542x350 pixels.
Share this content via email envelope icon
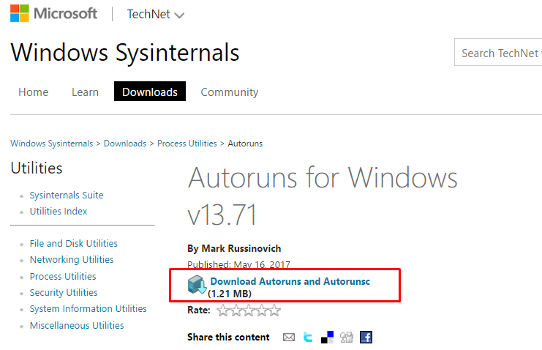289,338
